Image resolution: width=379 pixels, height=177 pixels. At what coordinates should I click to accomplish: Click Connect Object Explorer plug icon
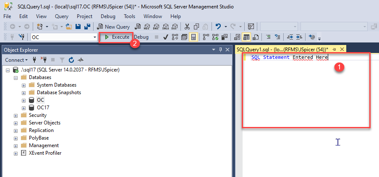(34, 60)
